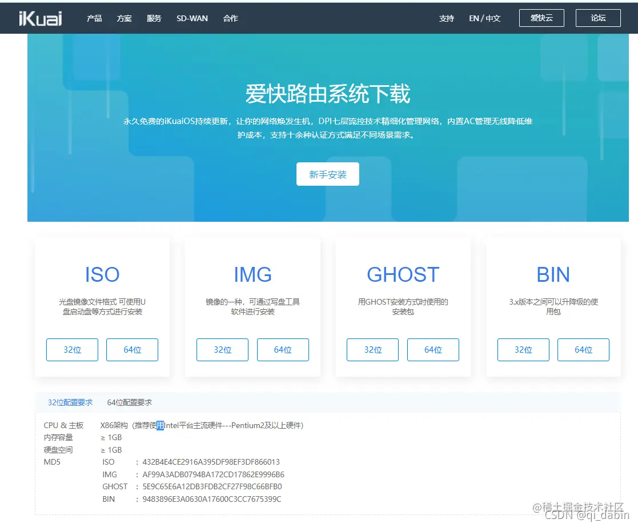The image size is (638, 527).
Task: Download the GHOST 64位 package
Action: 433,350
